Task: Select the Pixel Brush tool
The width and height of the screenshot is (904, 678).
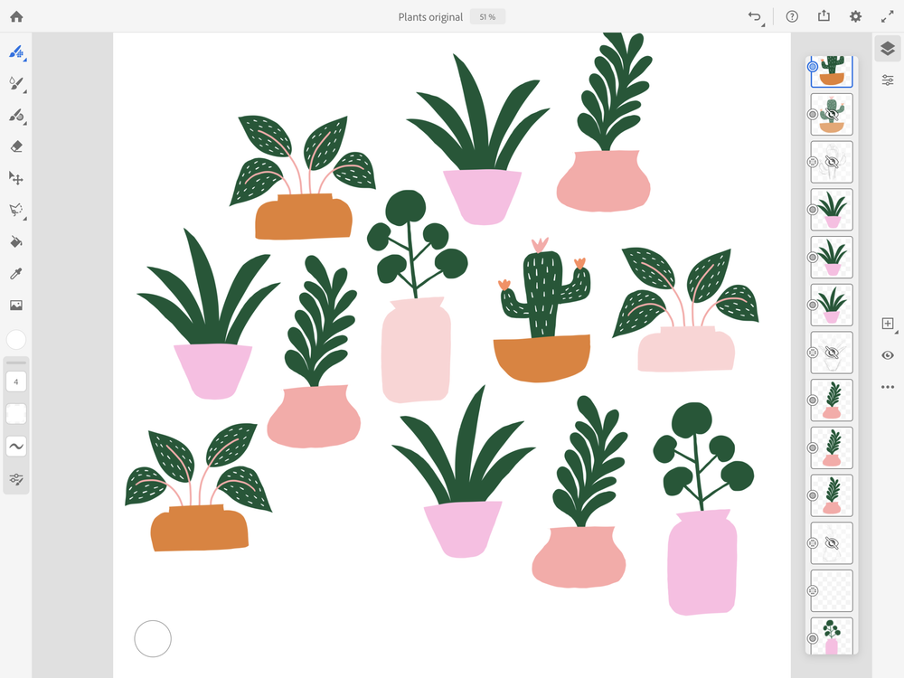Action: (15, 52)
